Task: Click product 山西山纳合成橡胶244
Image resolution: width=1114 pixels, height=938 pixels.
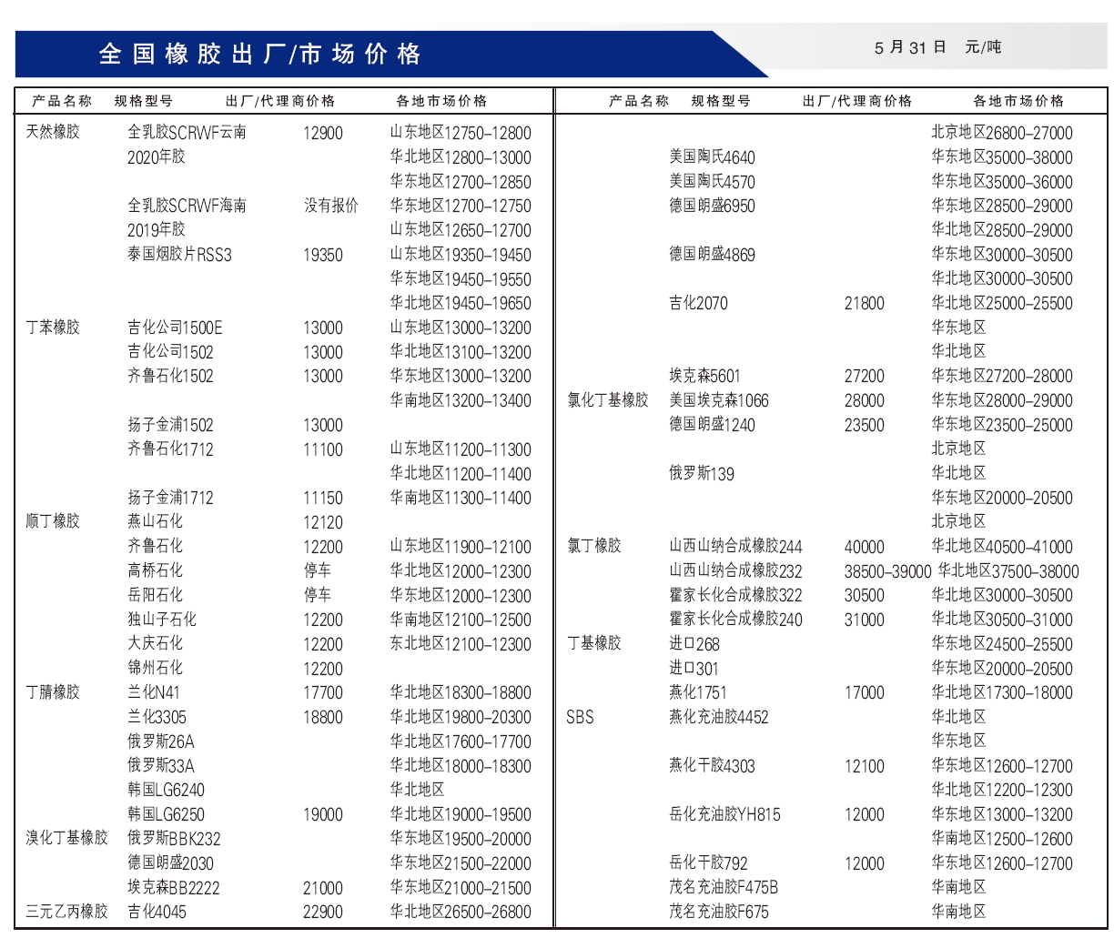Action: click(x=735, y=547)
